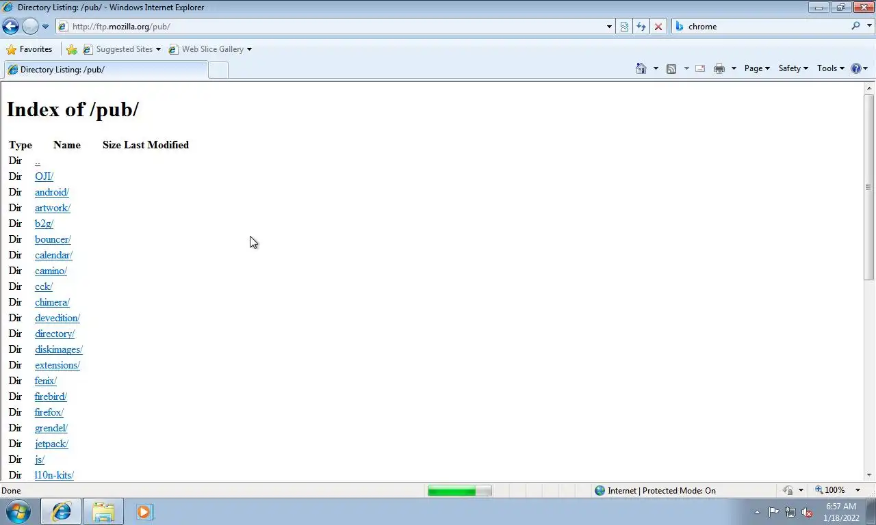Click Internet Explorer taskbar icon
This screenshot has height=525, width=876.
62,512
